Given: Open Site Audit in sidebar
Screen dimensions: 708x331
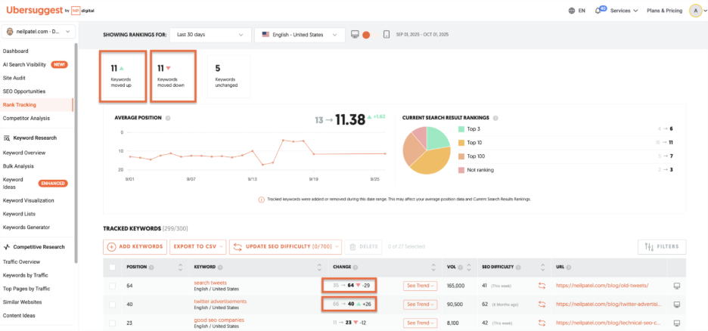Looking at the screenshot, I should pyautogui.click(x=14, y=78).
